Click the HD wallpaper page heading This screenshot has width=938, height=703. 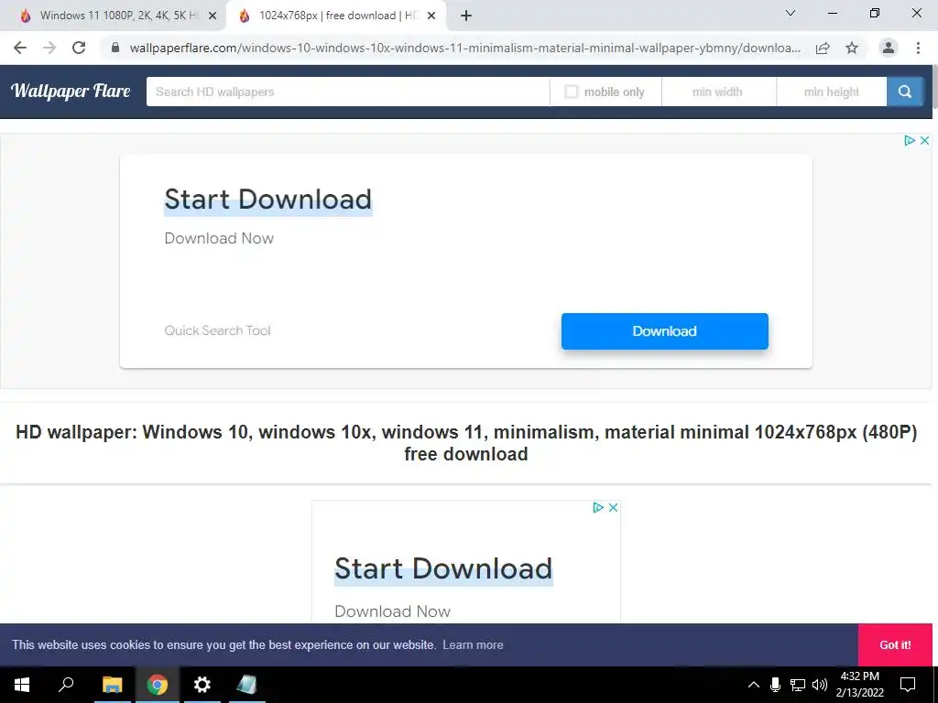(466, 443)
